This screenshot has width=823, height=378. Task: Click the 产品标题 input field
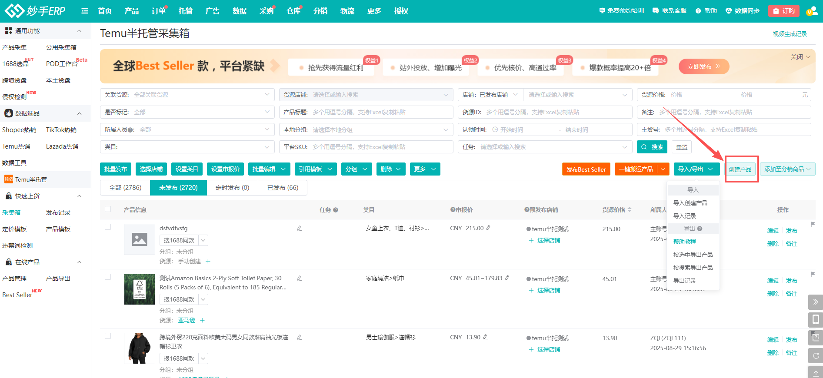366,112
